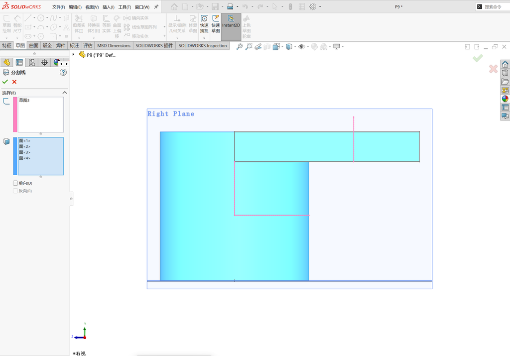This screenshot has width=510, height=356.
Task: Switch to the SOLIDWORKS Inspection tab
Action: [x=202, y=45]
